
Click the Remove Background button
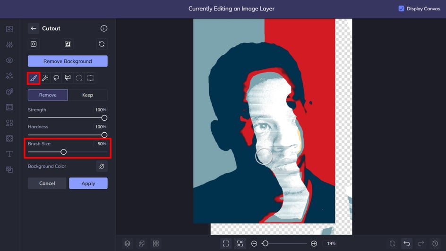[x=68, y=61]
